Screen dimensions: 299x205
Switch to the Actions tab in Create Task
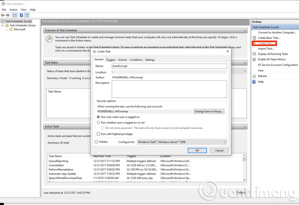tap(122, 60)
